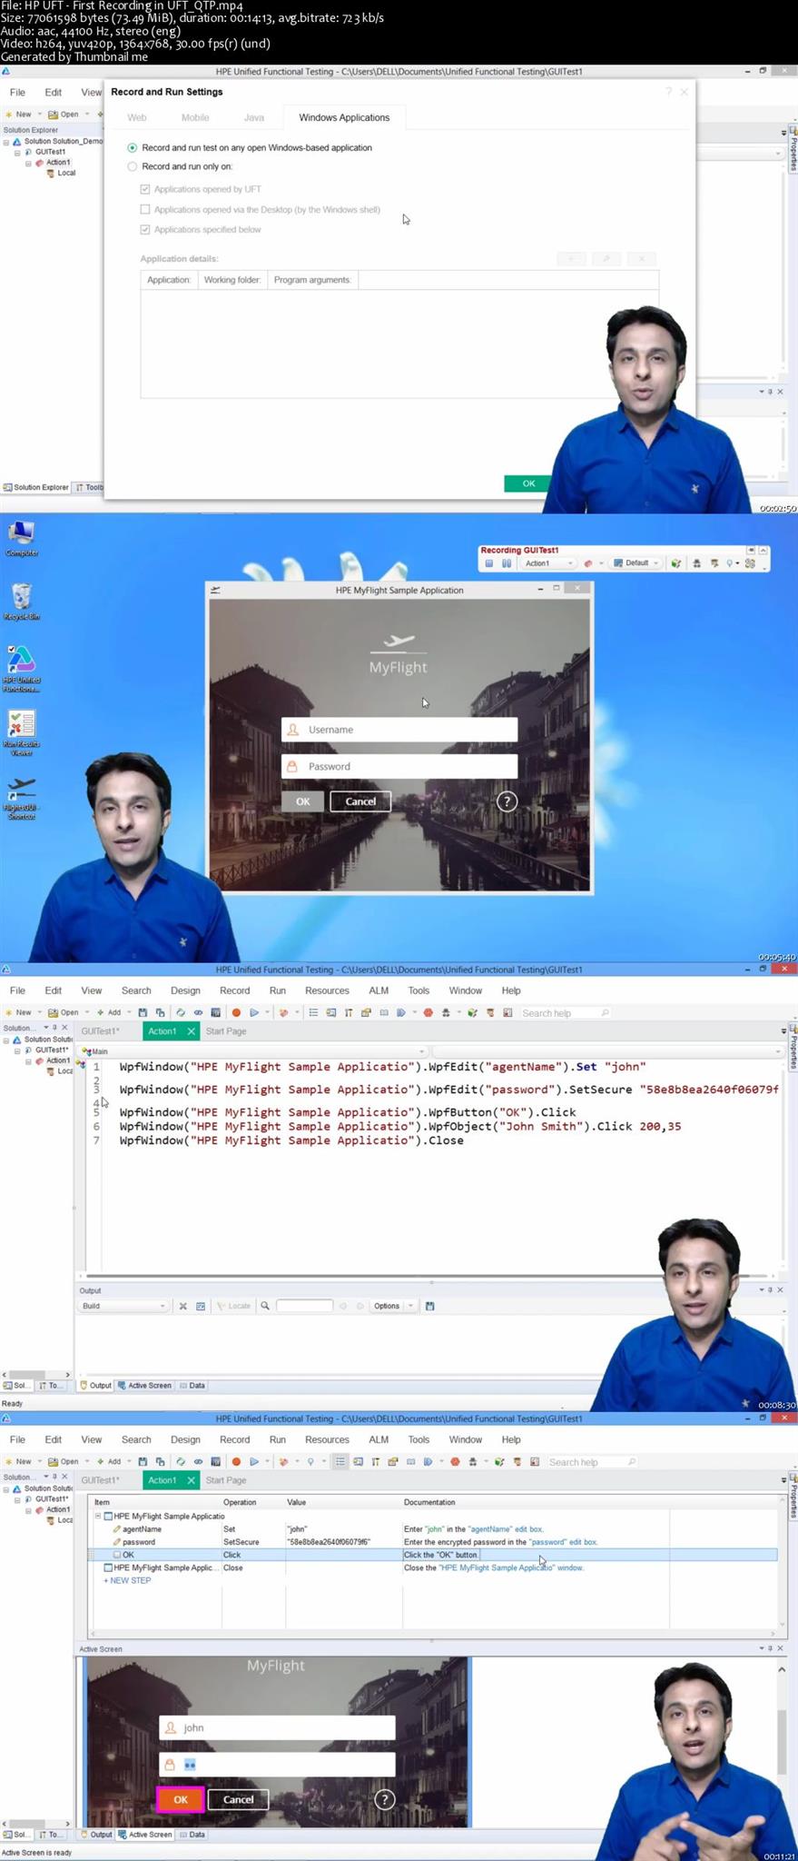Click OK in the MyFlight window with empty Username
This screenshot has height=1861, width=798.
(302, 801)
